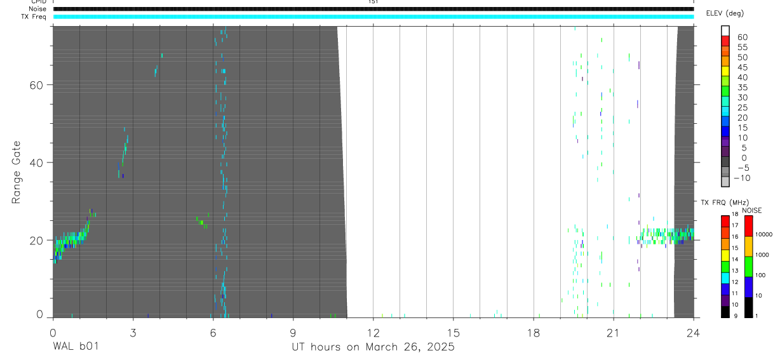Click the '3' tick label on the time axis
The width and height of the screenshot is (780, 360).
pos(133,332)
